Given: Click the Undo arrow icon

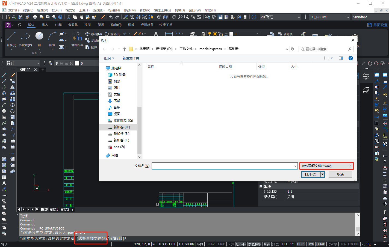Looking at the screenshot, I should click(x=111, y=17).
